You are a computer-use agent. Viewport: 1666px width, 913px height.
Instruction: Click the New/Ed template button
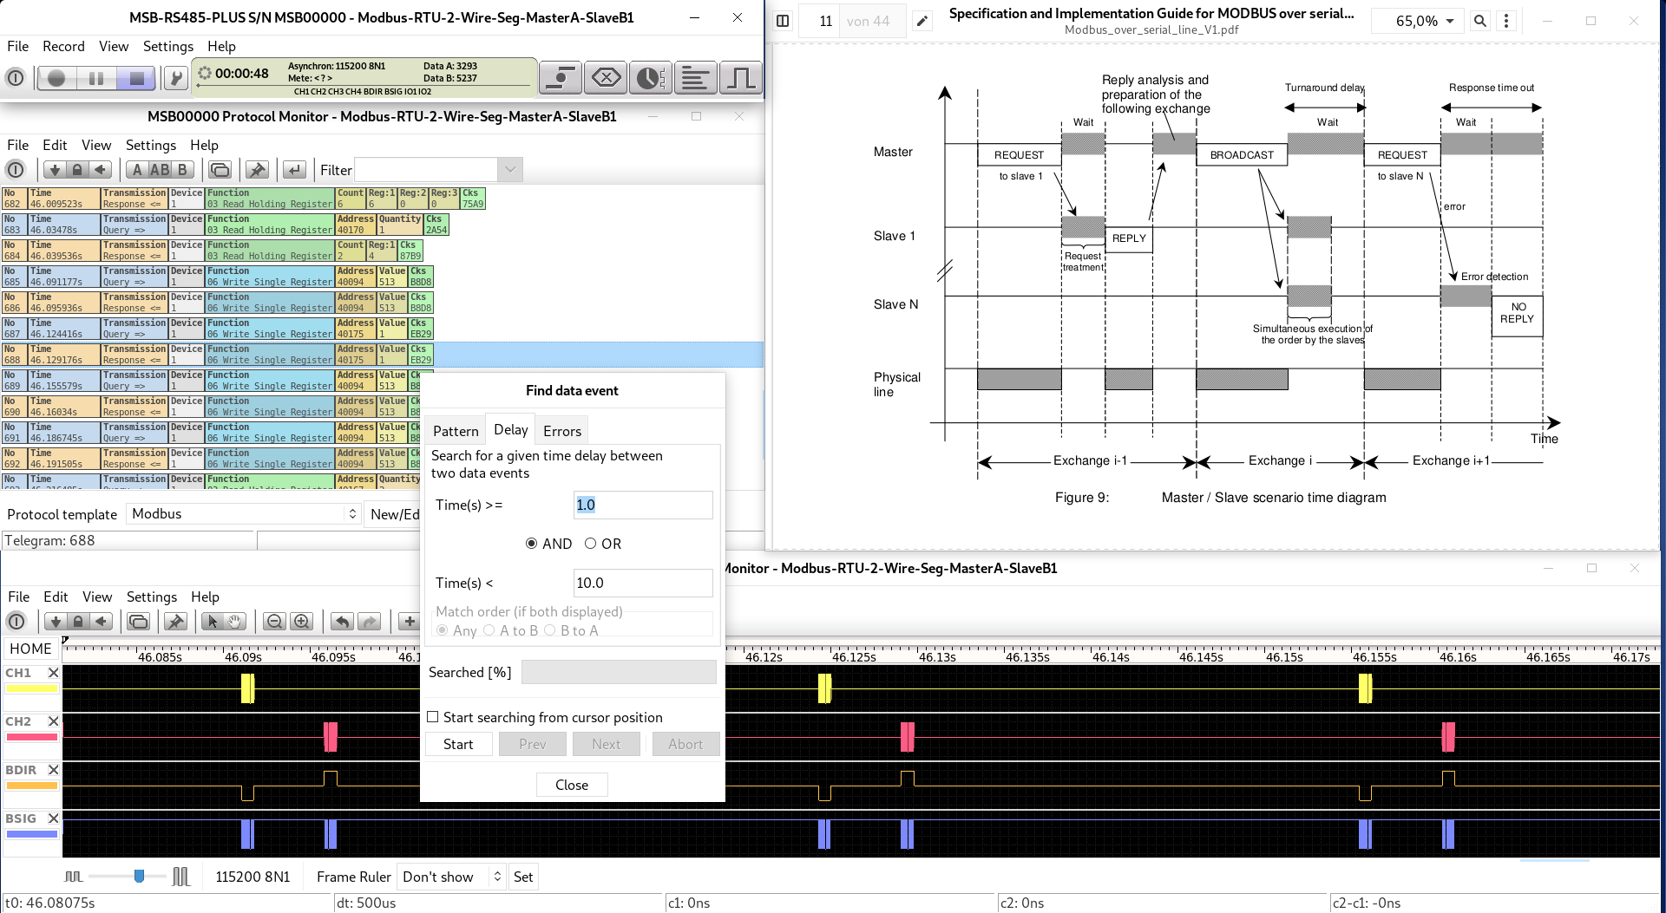tap(394, 514)
